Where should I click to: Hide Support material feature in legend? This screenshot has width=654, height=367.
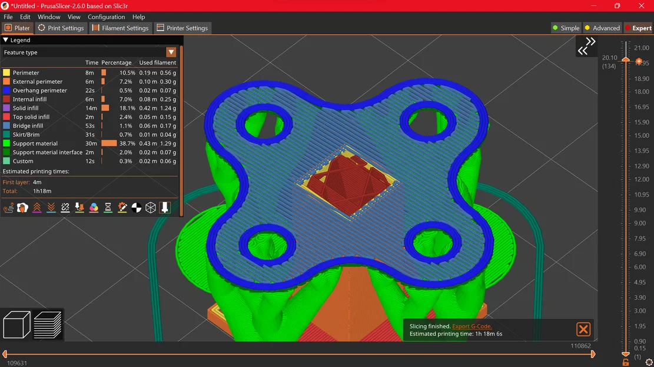(89, 143)
